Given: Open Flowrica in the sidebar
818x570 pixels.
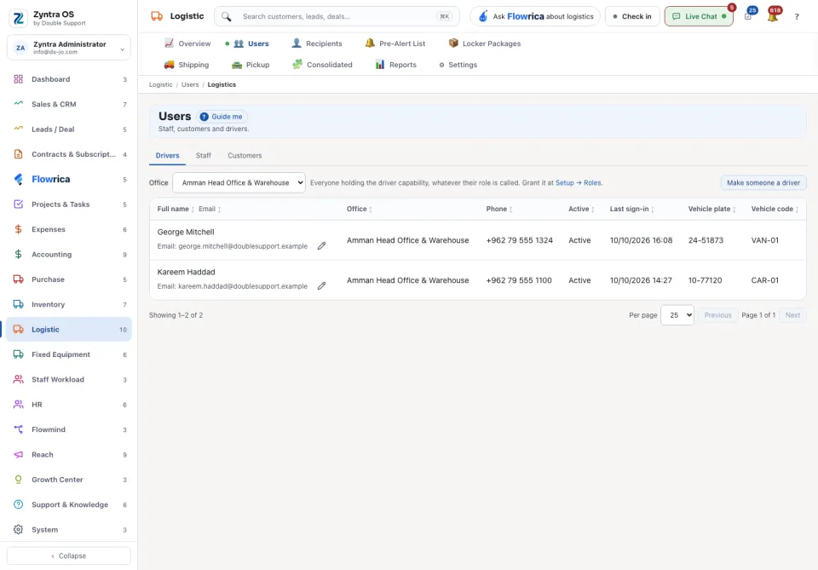Looking at the screenshot, I should (x=69, y=180).
